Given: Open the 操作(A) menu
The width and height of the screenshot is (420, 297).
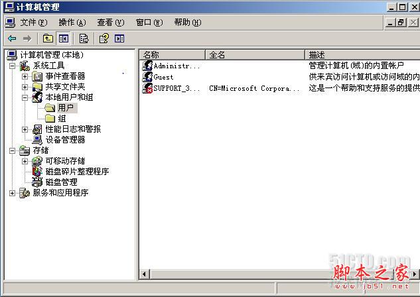Looking at the screenshot, I should [x=72, y=23].
